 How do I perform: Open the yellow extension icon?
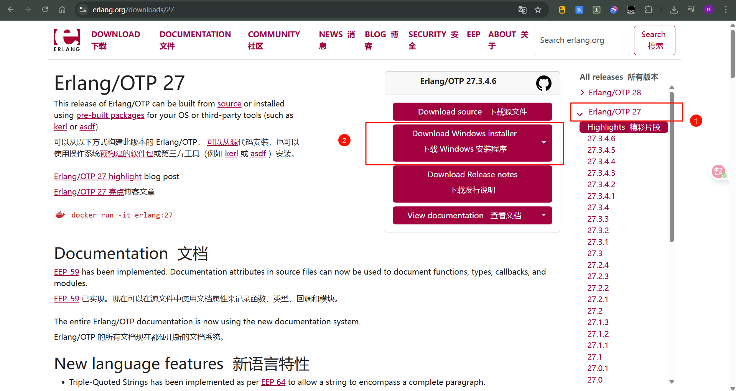(562, 10)
